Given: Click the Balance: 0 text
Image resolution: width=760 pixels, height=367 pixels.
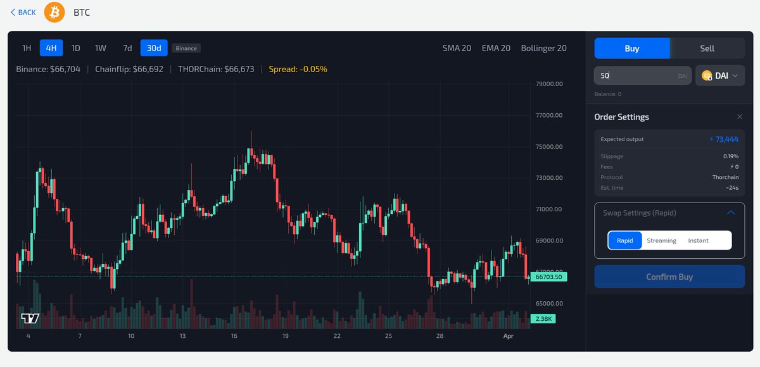Looking at the screenshot, I should pyautogui.click(x=608, y=94).
